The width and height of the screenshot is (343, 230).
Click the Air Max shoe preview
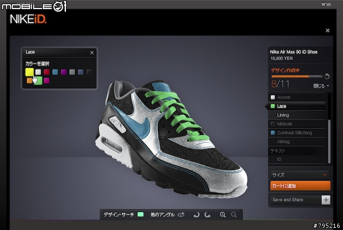pyautogui.click(x=171, y=139)
